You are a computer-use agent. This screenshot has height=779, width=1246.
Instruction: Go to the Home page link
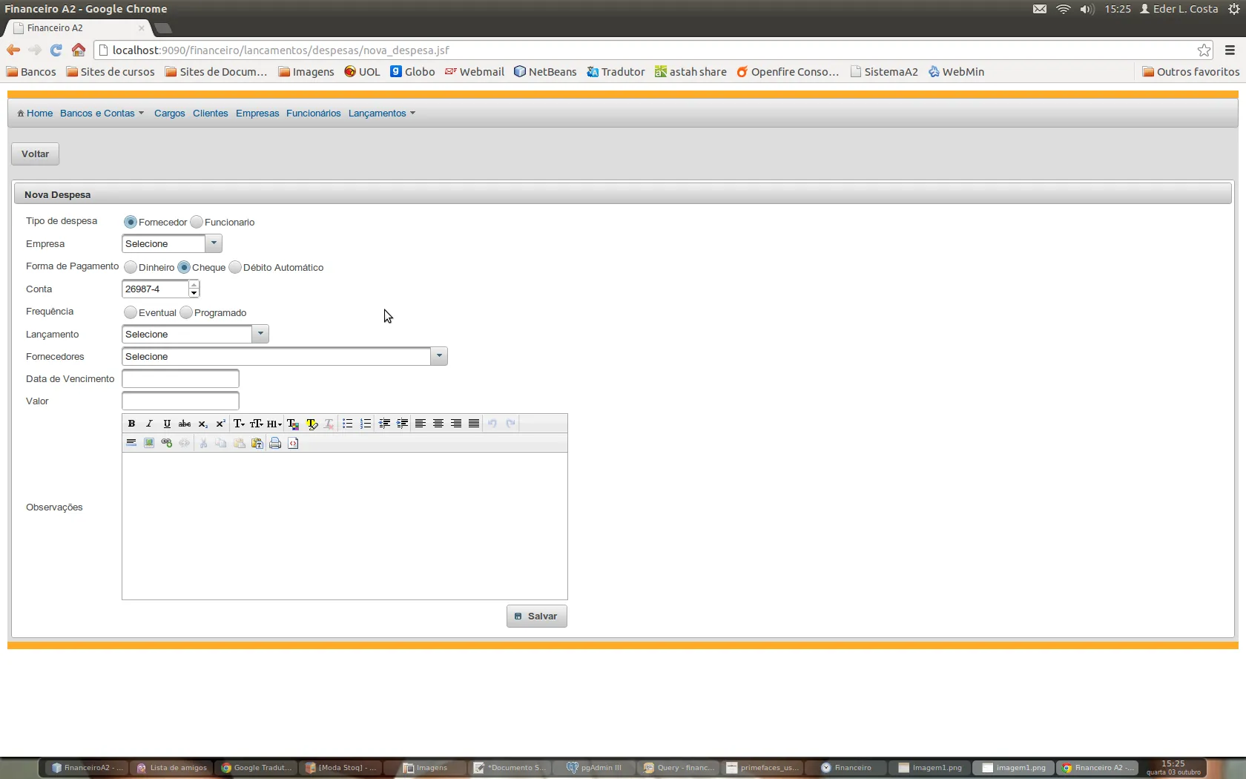35,114
